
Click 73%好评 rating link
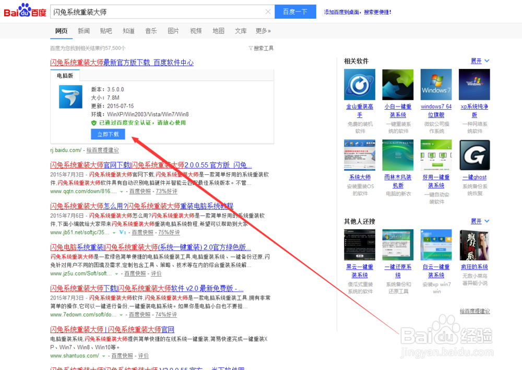167,192
